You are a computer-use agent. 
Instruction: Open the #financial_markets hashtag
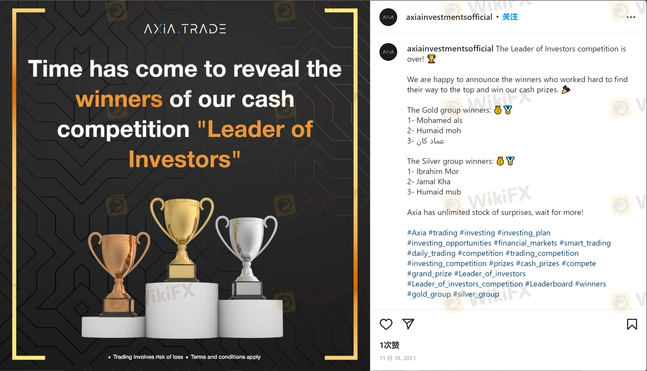525,243
